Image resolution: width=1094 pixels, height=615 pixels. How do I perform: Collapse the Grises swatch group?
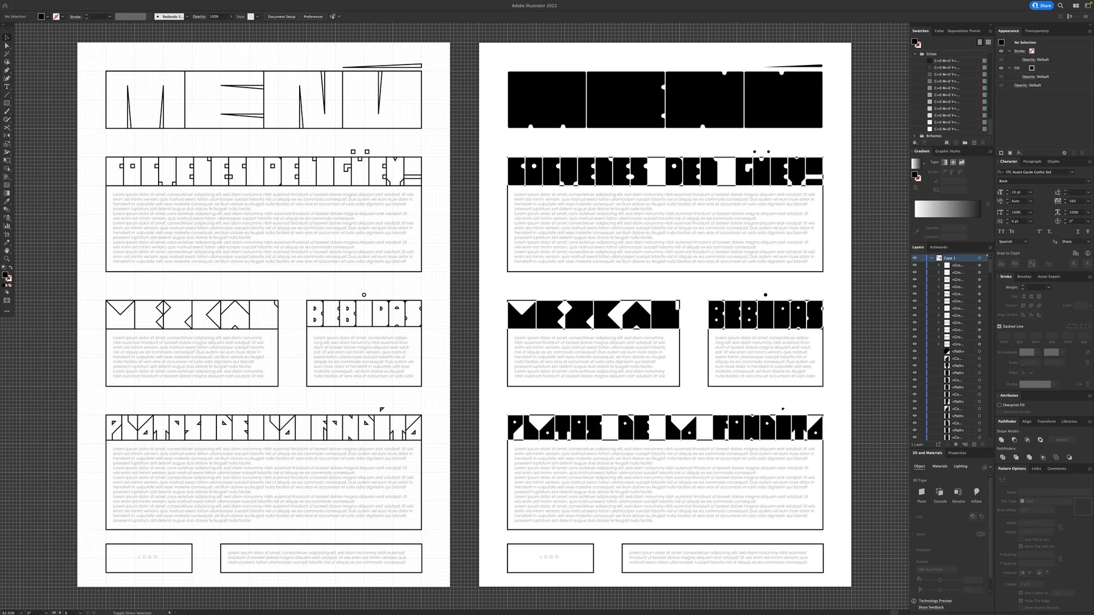(x=915, y=53)
